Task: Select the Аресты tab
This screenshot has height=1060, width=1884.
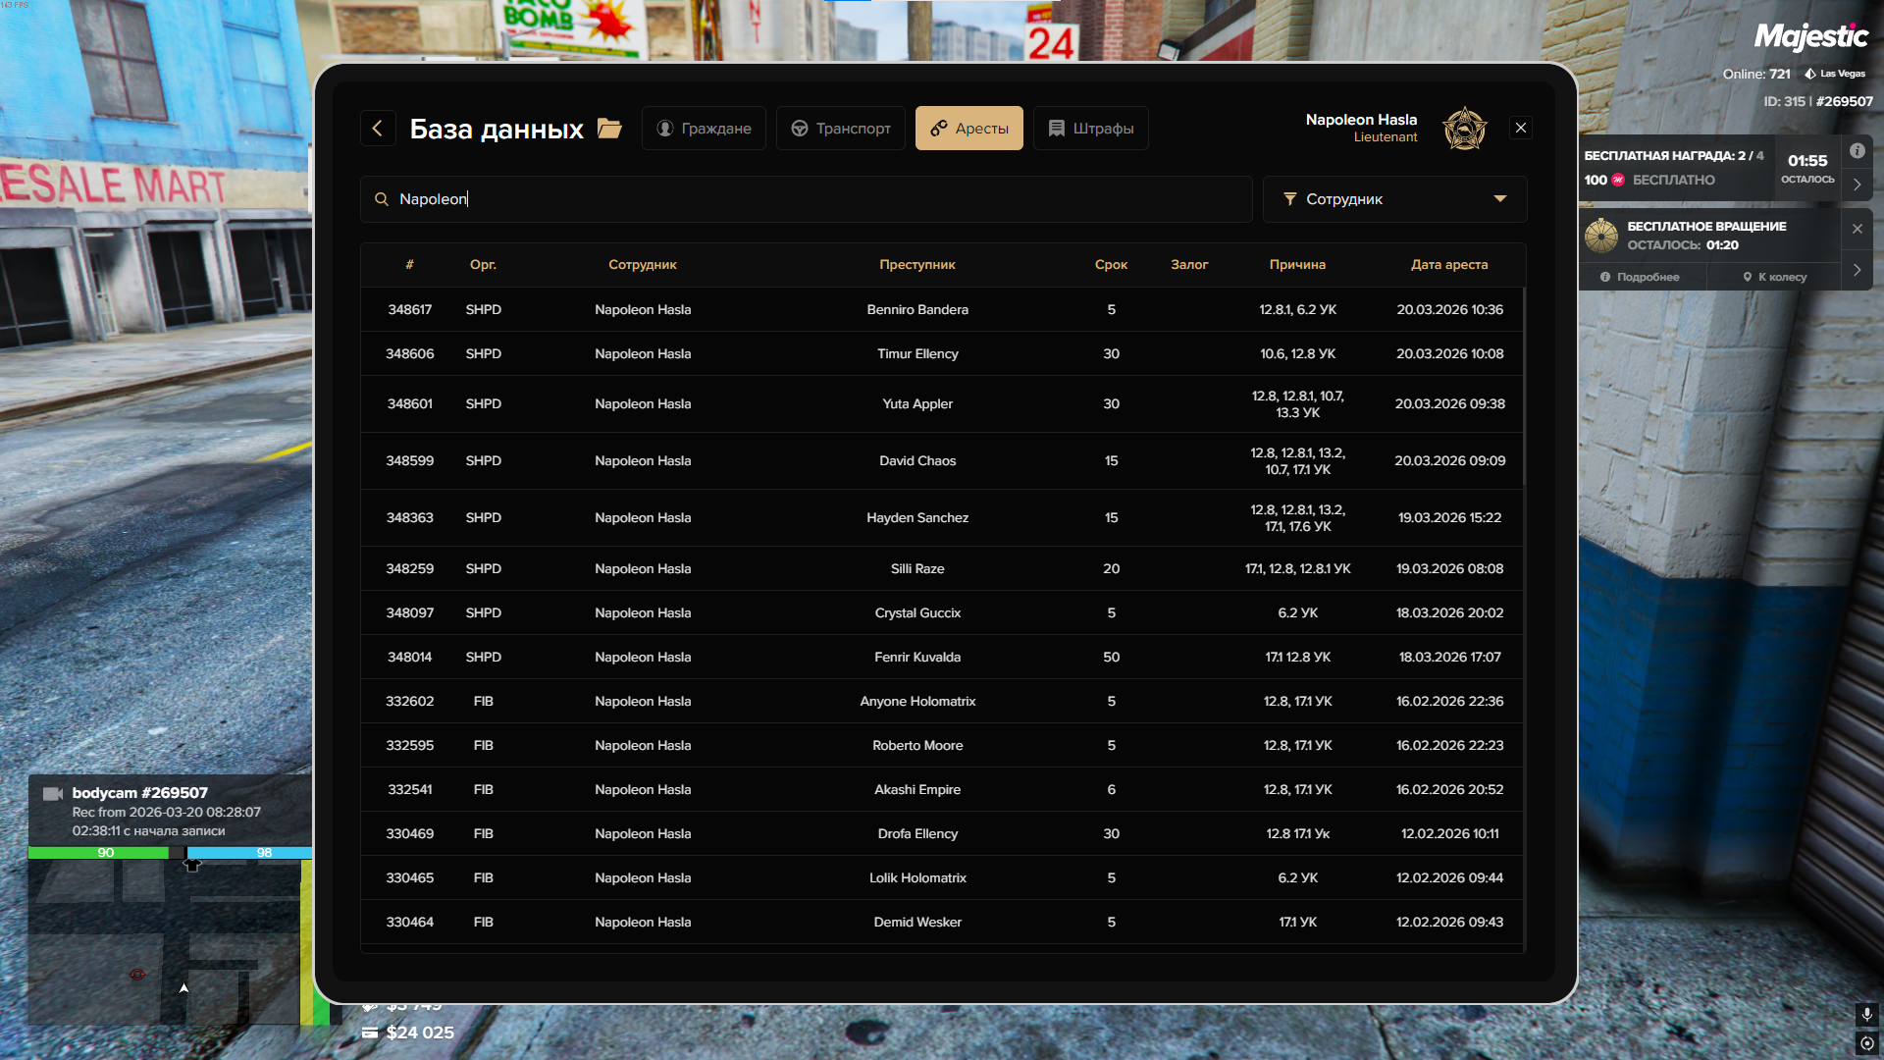Action: tap(968, 129)
